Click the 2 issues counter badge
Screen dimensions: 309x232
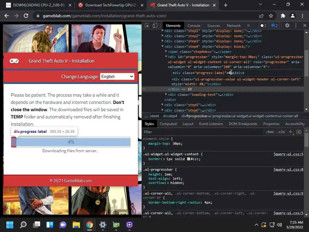(275, 25)
